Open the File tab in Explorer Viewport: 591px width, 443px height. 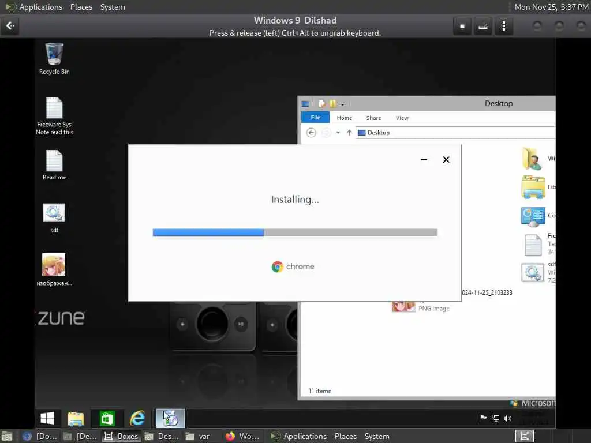[x=316, y=118]
